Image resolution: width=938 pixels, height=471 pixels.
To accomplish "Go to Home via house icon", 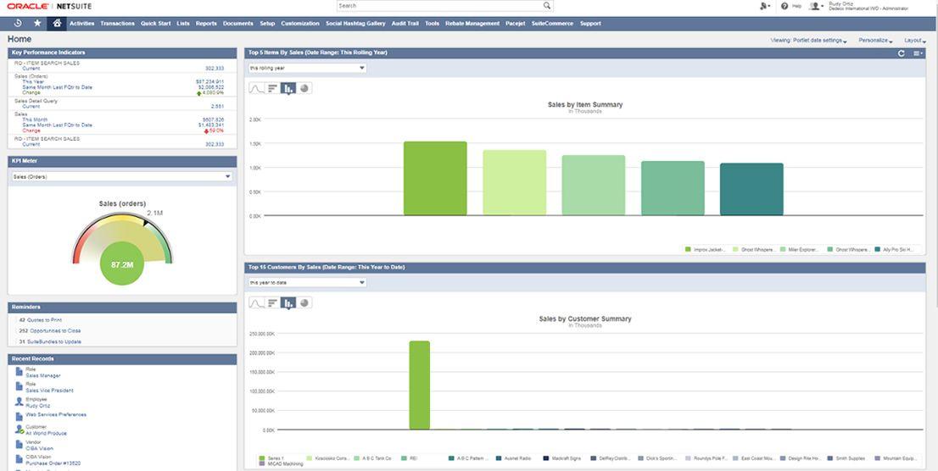I will click(x=57, y=23).
